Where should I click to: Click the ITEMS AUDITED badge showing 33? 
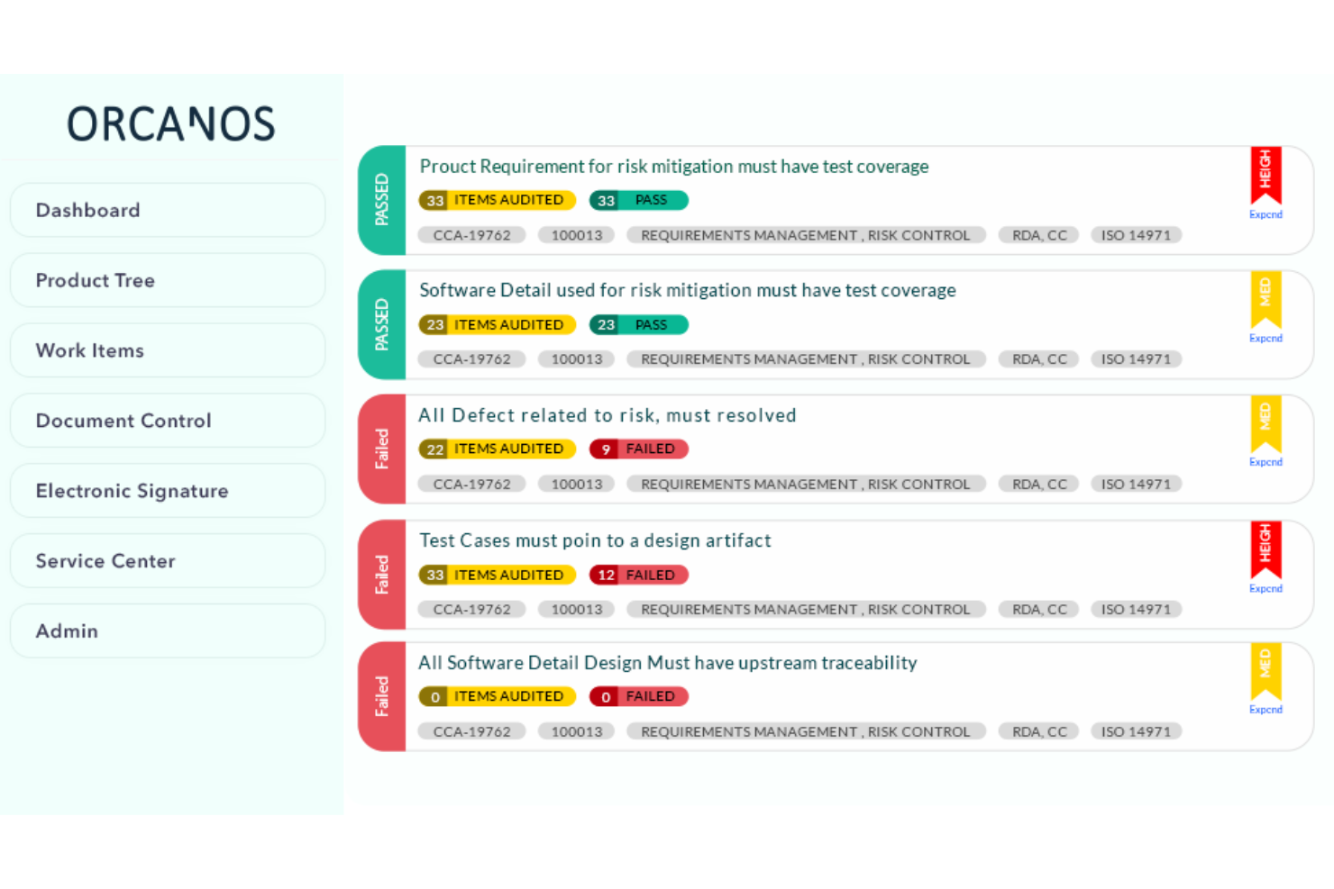click(497, 199)
